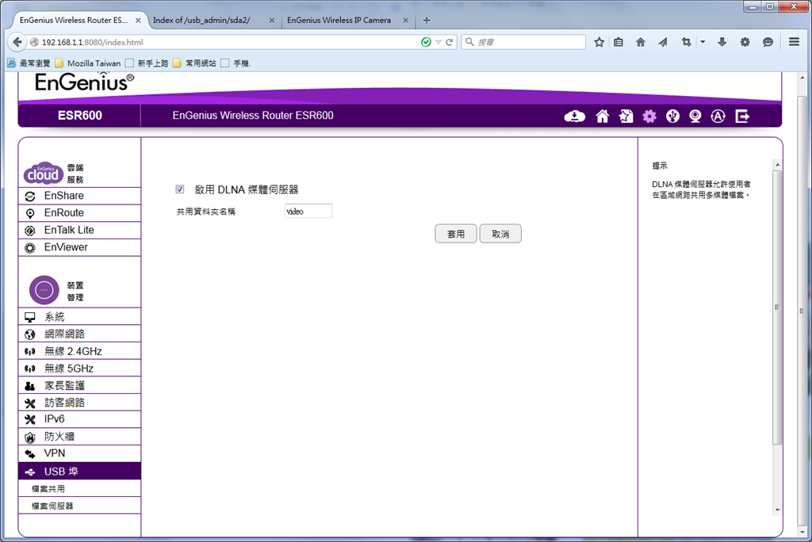
Task: Go to browser home page icon
Action: 641,42
